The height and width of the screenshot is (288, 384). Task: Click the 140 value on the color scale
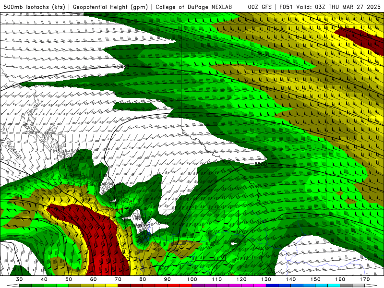coord(291,279)
